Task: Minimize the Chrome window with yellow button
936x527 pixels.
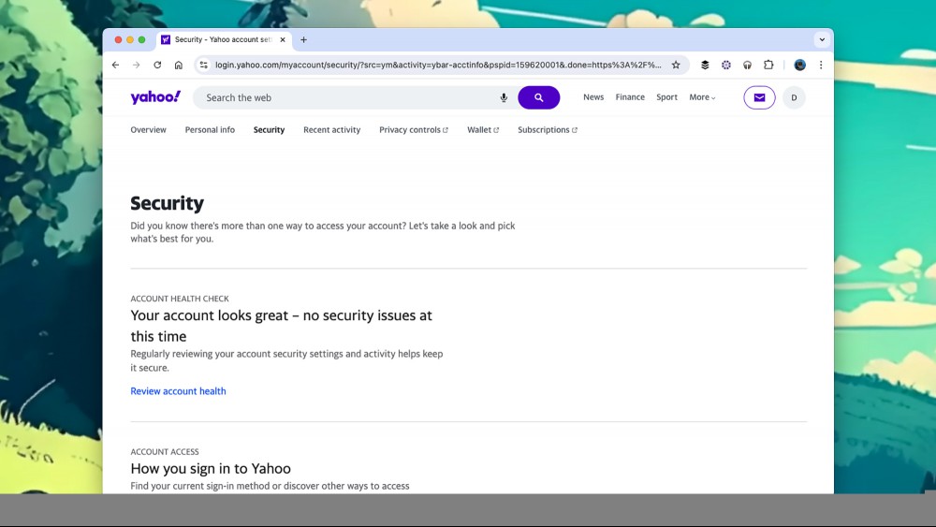Action: pyautogui.click(x=129, y=40)
